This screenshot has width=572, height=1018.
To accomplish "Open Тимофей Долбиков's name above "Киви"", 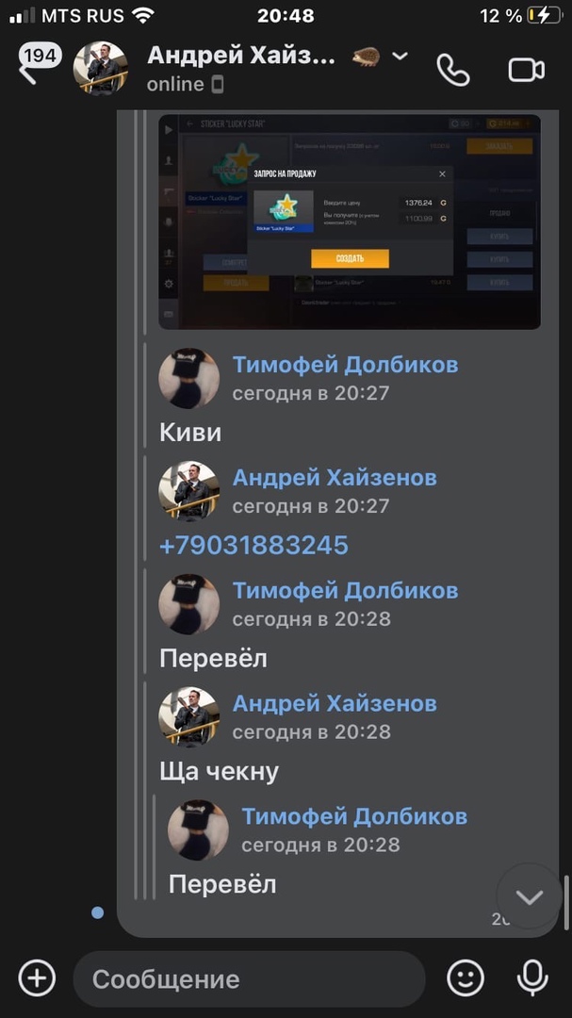I will 346,365.
